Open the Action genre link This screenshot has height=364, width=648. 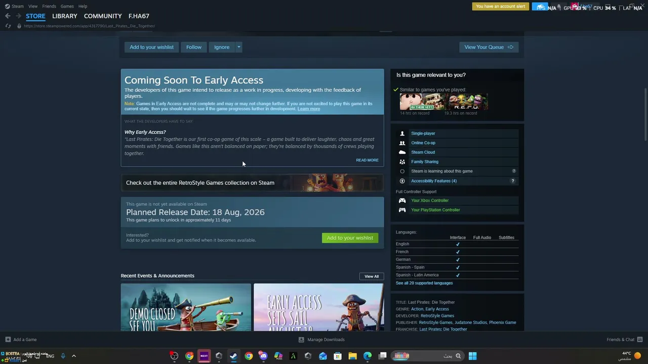pyautogui.click(x=417, y=309)
